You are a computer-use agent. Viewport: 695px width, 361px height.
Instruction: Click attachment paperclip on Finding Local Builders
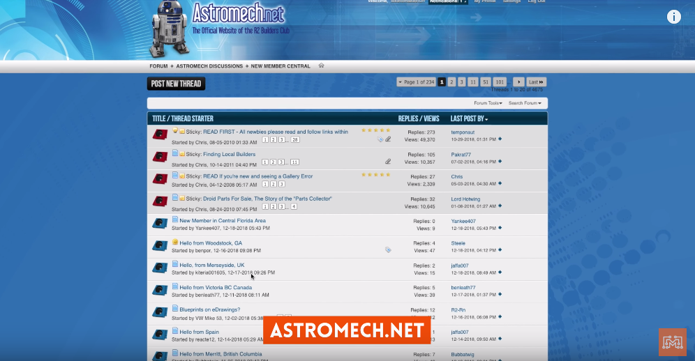click(388, 162)
